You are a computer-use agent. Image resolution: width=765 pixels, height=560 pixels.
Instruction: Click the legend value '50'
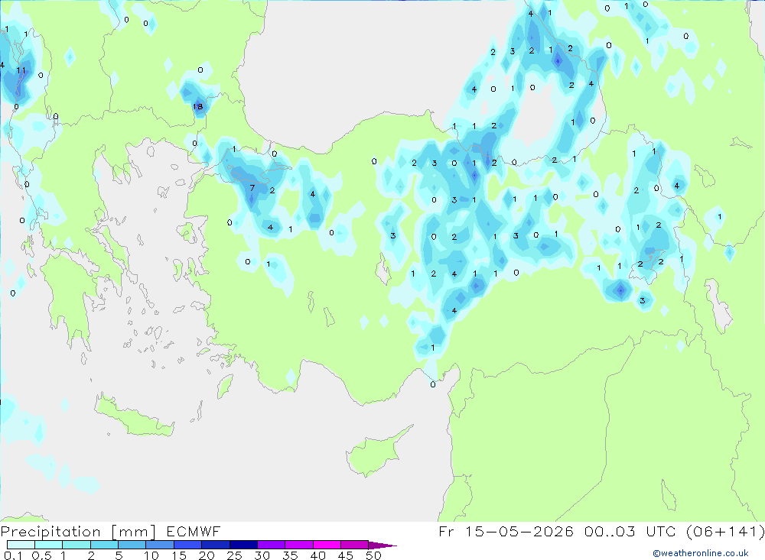tap(373, 555)
